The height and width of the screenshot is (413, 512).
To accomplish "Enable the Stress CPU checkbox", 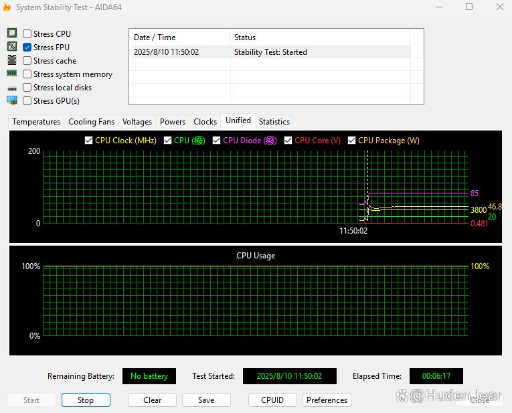I will (27, 34).
